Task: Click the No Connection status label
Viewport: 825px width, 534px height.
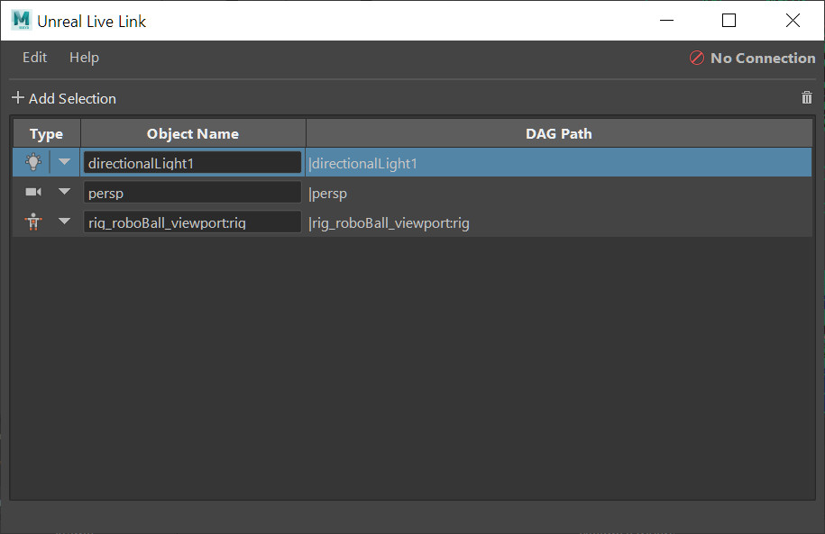Action: click(763, 58)
